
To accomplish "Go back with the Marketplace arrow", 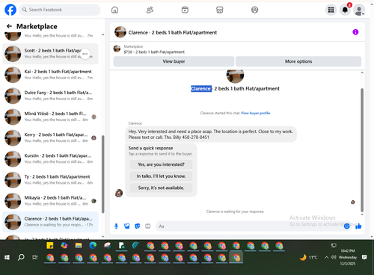I will pos(9,26).
